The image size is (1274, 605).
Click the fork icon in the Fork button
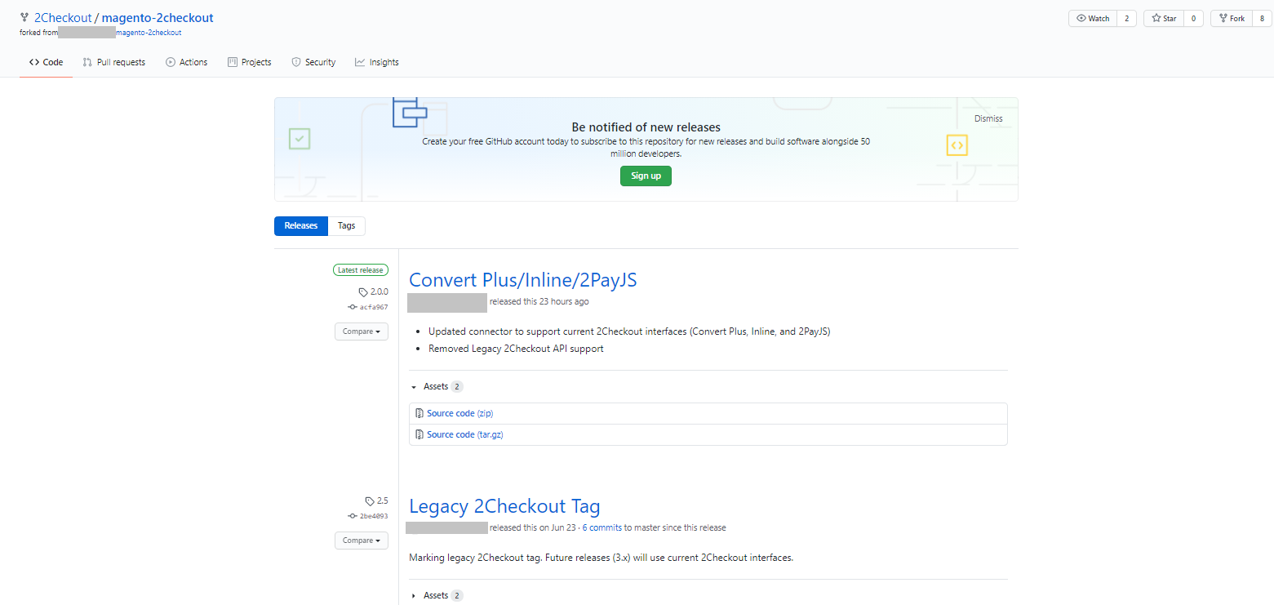point(1223,19)
